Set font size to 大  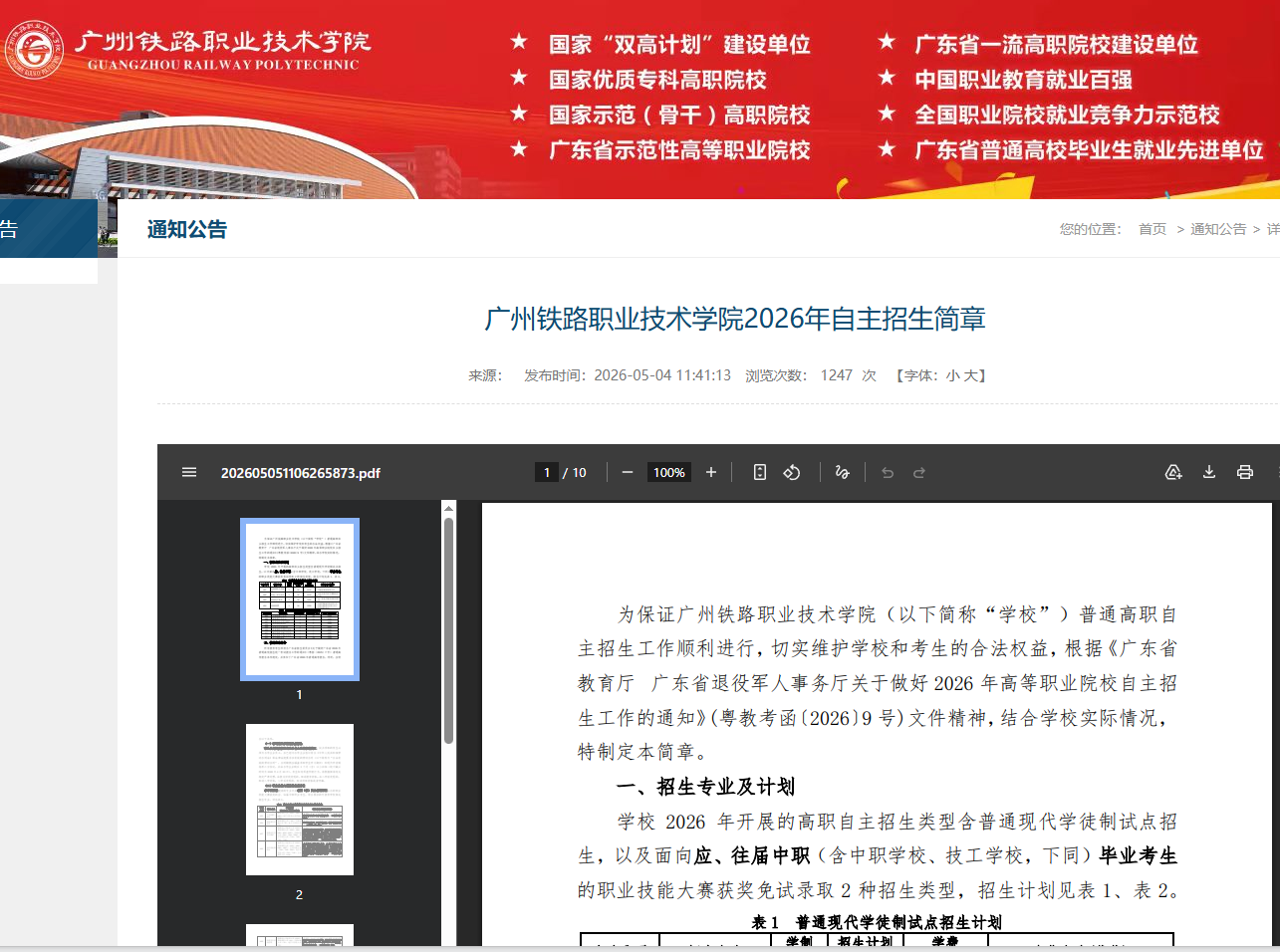pyautogui.click(x=970, y=375)
